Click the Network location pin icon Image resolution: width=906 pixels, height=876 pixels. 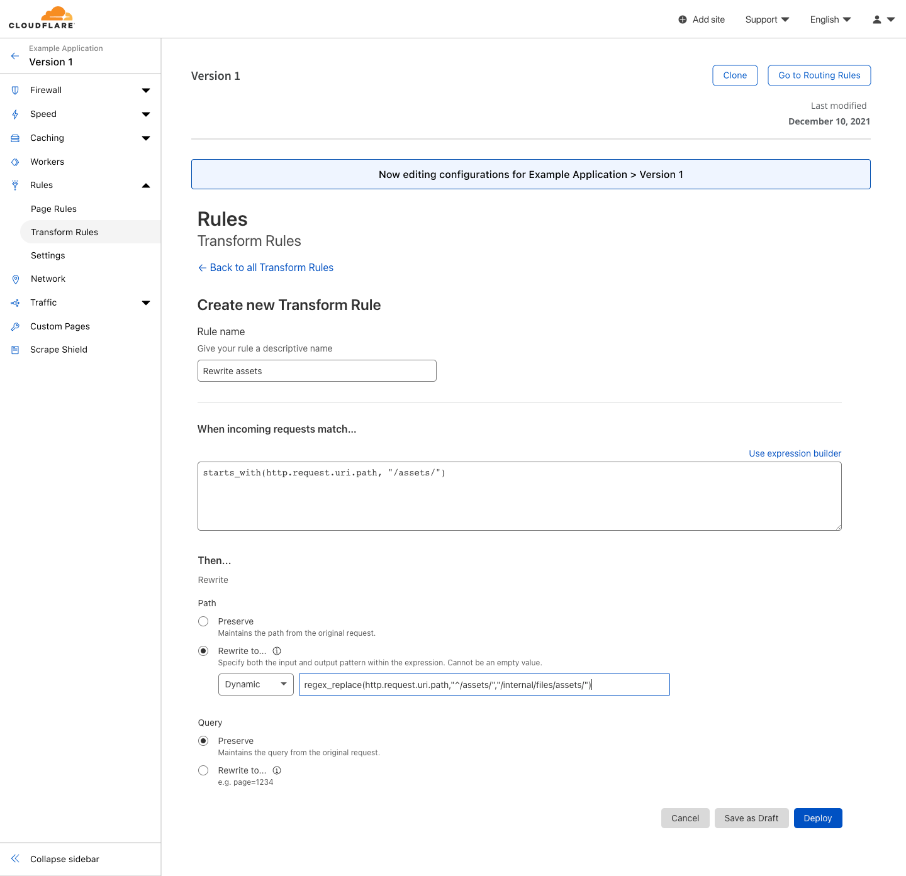(16, 279)
